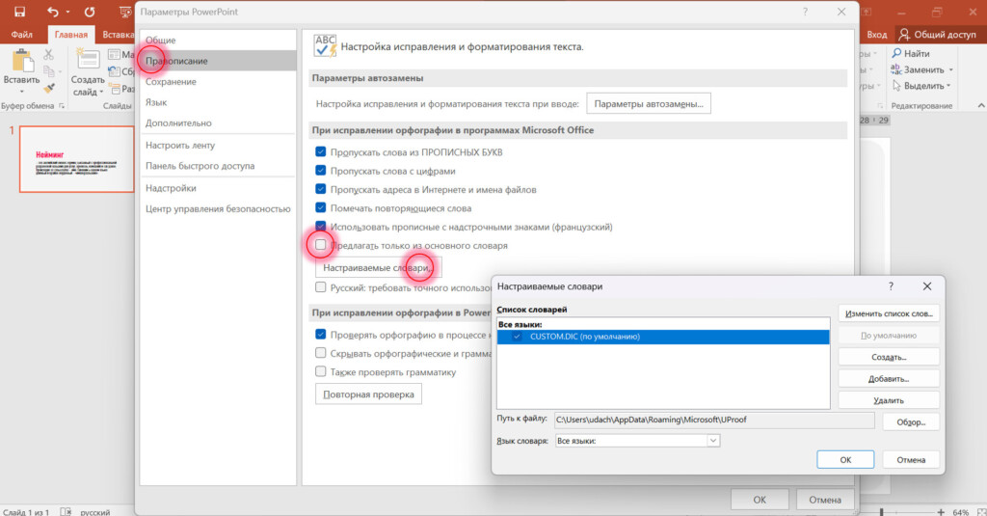
Task: Uncheck the CUSTOM.DIC dictionary checkbox
Action: [x=517, y=337]
